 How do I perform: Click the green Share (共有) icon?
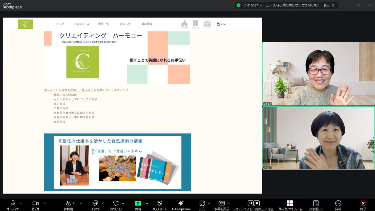[x=138, y=203]
